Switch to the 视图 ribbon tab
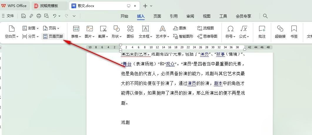 [x=206, y=16]
